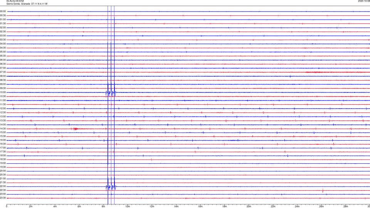Select the 06:30 time row label
This screenshot has width=370, height=208.
click(x=3, y=64)
